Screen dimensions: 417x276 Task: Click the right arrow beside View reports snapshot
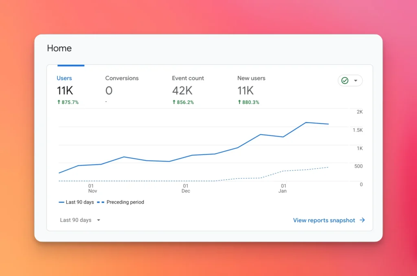click(362, 220)
